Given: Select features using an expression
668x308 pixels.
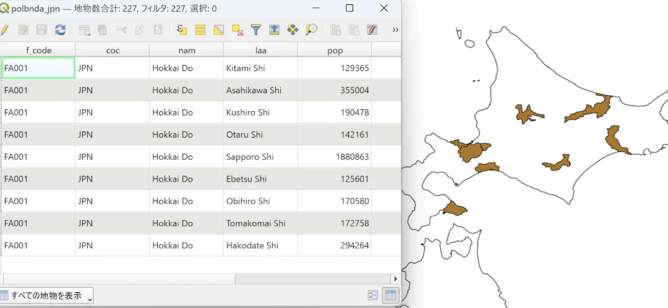Looking at the screenshot, I should click(182, 30).
